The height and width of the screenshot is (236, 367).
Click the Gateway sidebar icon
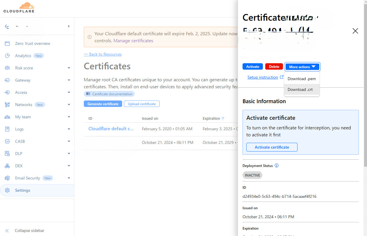(7, 80)
